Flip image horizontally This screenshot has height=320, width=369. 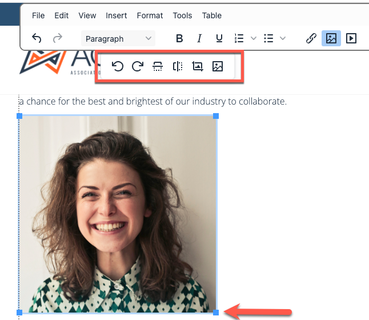[x=178, y=66]
